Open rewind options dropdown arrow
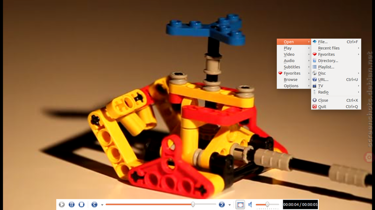The height and width of the screenshot is (210, 375). coord(102,205)
